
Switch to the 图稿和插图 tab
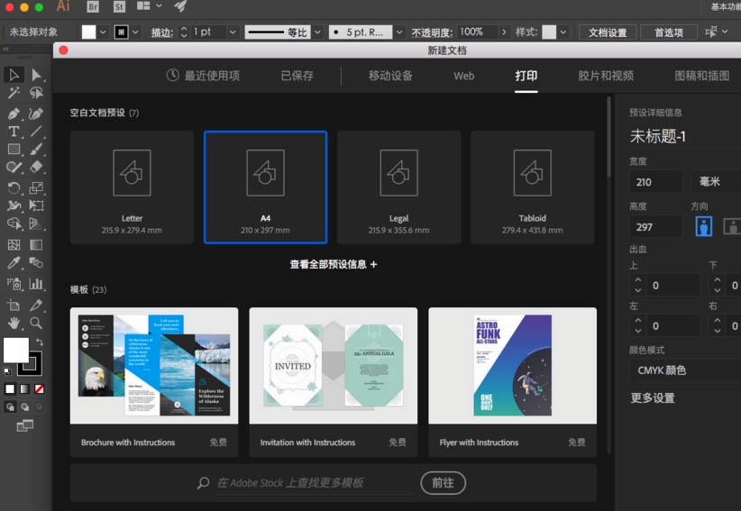click(701, 76)
